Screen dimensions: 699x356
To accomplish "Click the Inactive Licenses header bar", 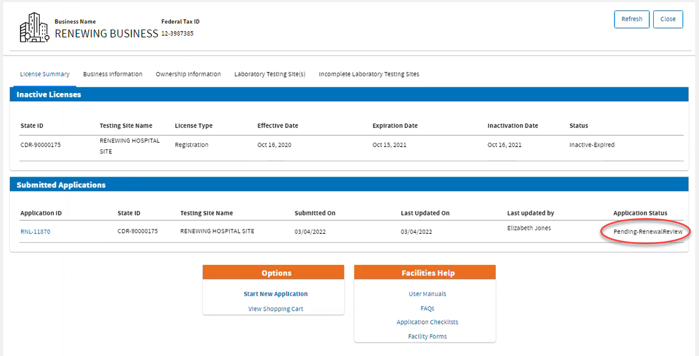I will pos(47,94).
